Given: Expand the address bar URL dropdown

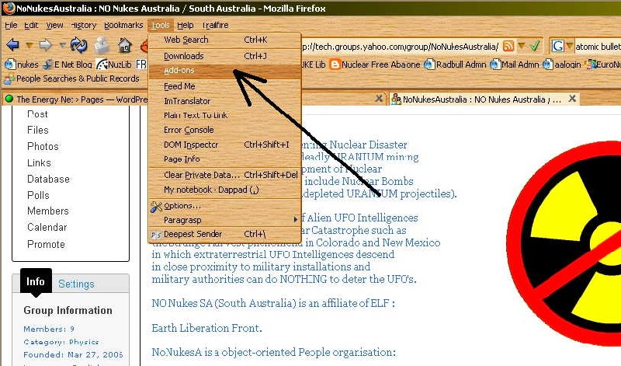Looking at the screenshot, I should [522, 46].
